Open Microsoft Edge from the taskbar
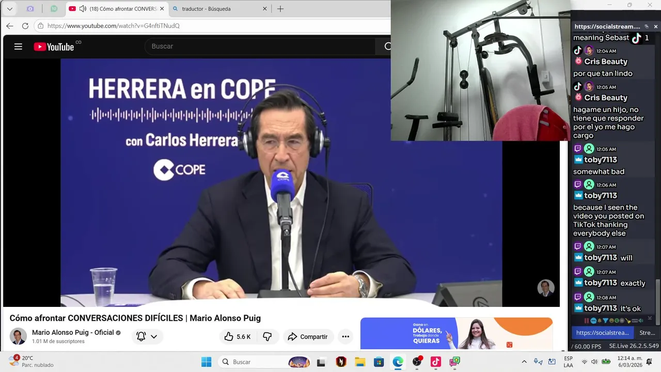The image size is (661, 372). point(398,362)
